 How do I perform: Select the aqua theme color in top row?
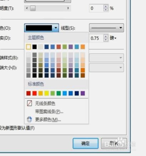(x=77, y=47)
